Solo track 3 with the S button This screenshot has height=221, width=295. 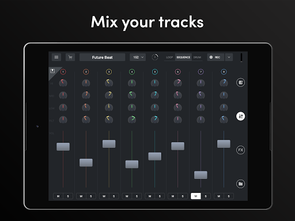(114, 196)
